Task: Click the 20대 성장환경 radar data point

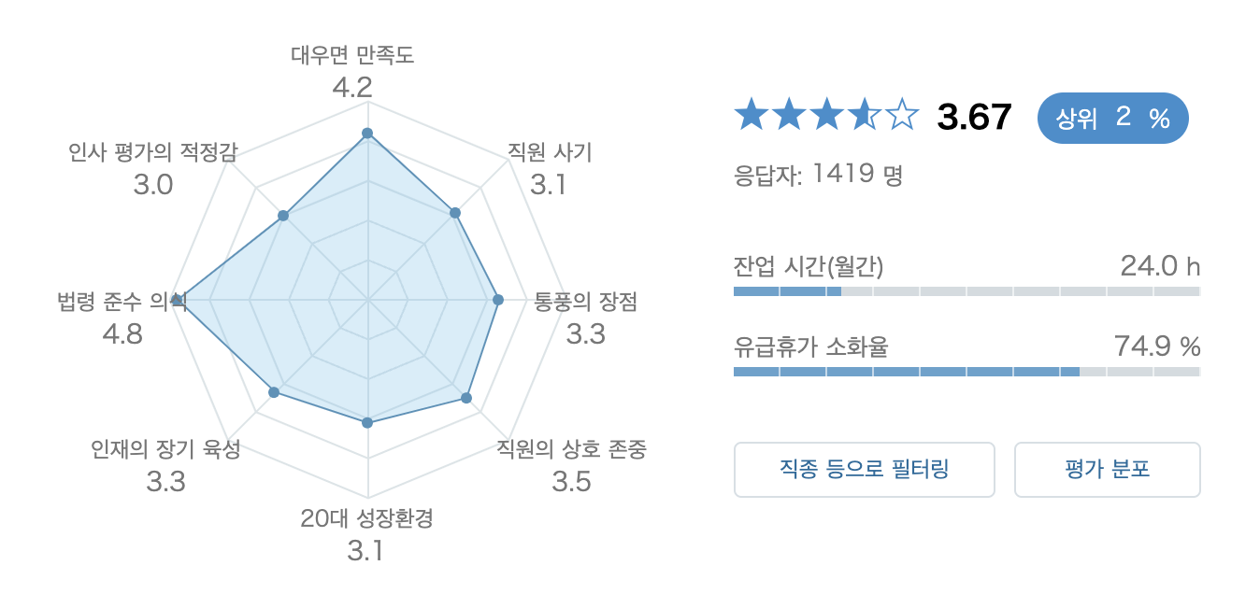Action: coord(367,423)
